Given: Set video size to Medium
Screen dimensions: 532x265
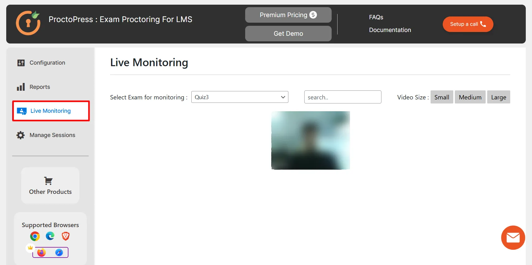Looking at the screenshot, I should (470, 97).
